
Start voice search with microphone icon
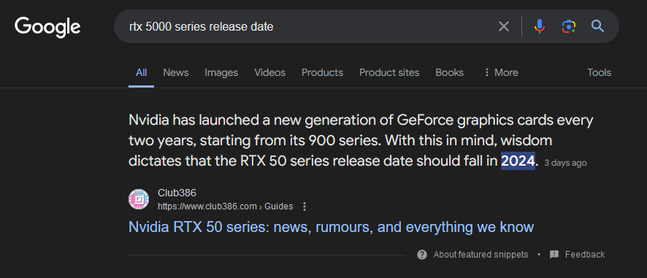click(540, 27)
